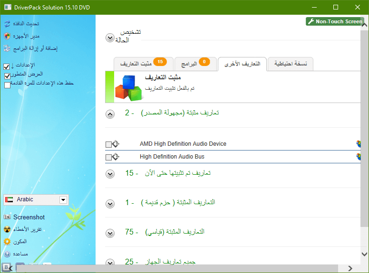This screenshot has width=369, height=273.
Task: Open add or remove programs icon (إضافة أو إزالة البرامج)
Action: click(x=7, y=48)
